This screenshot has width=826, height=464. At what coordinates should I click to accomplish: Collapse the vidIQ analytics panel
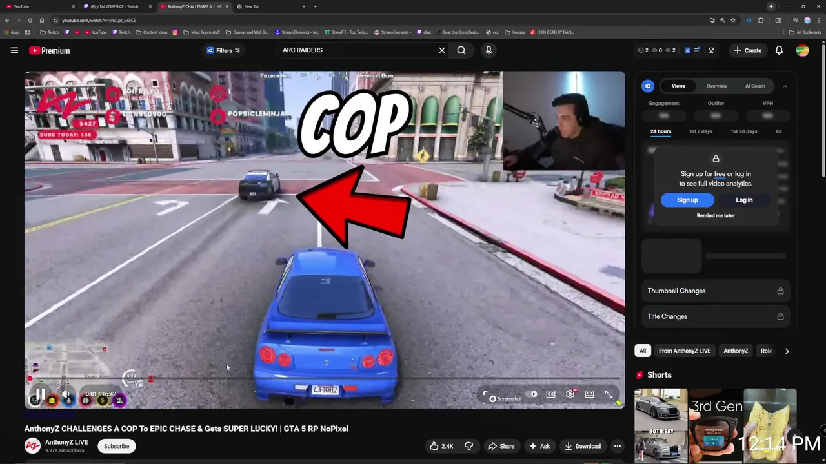(785, 86)
